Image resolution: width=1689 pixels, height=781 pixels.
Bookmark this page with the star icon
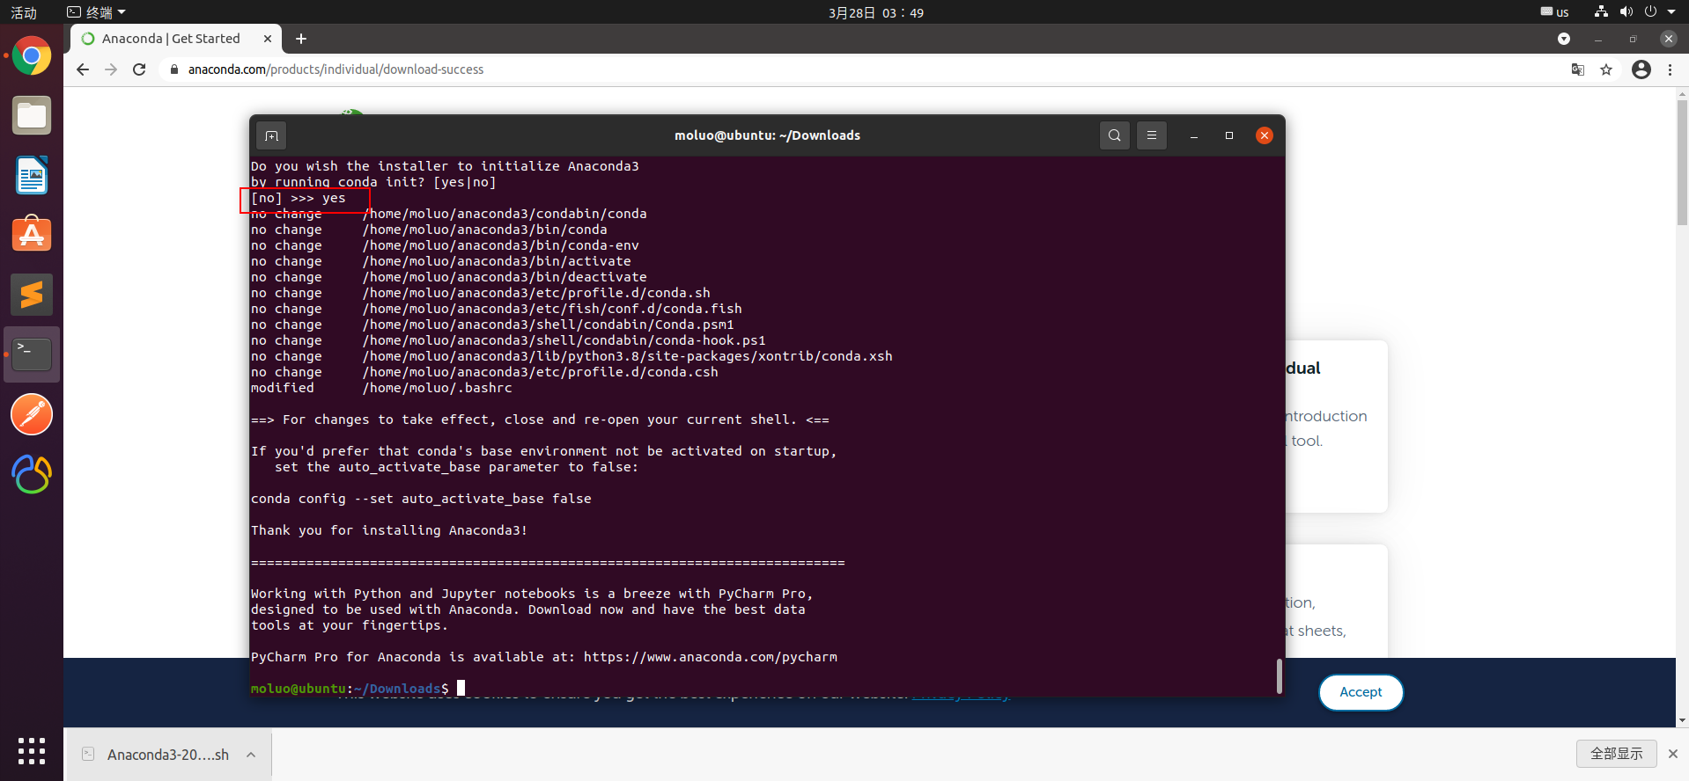(x=1606, y=69)
